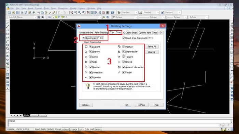Click the Model layout tab
This screenshot has height=134, width=239.
tap(26, 115)
